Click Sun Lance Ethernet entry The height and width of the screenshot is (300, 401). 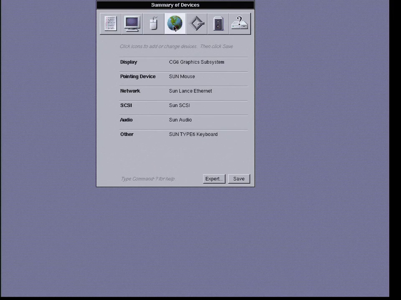(x=190, y=91)
